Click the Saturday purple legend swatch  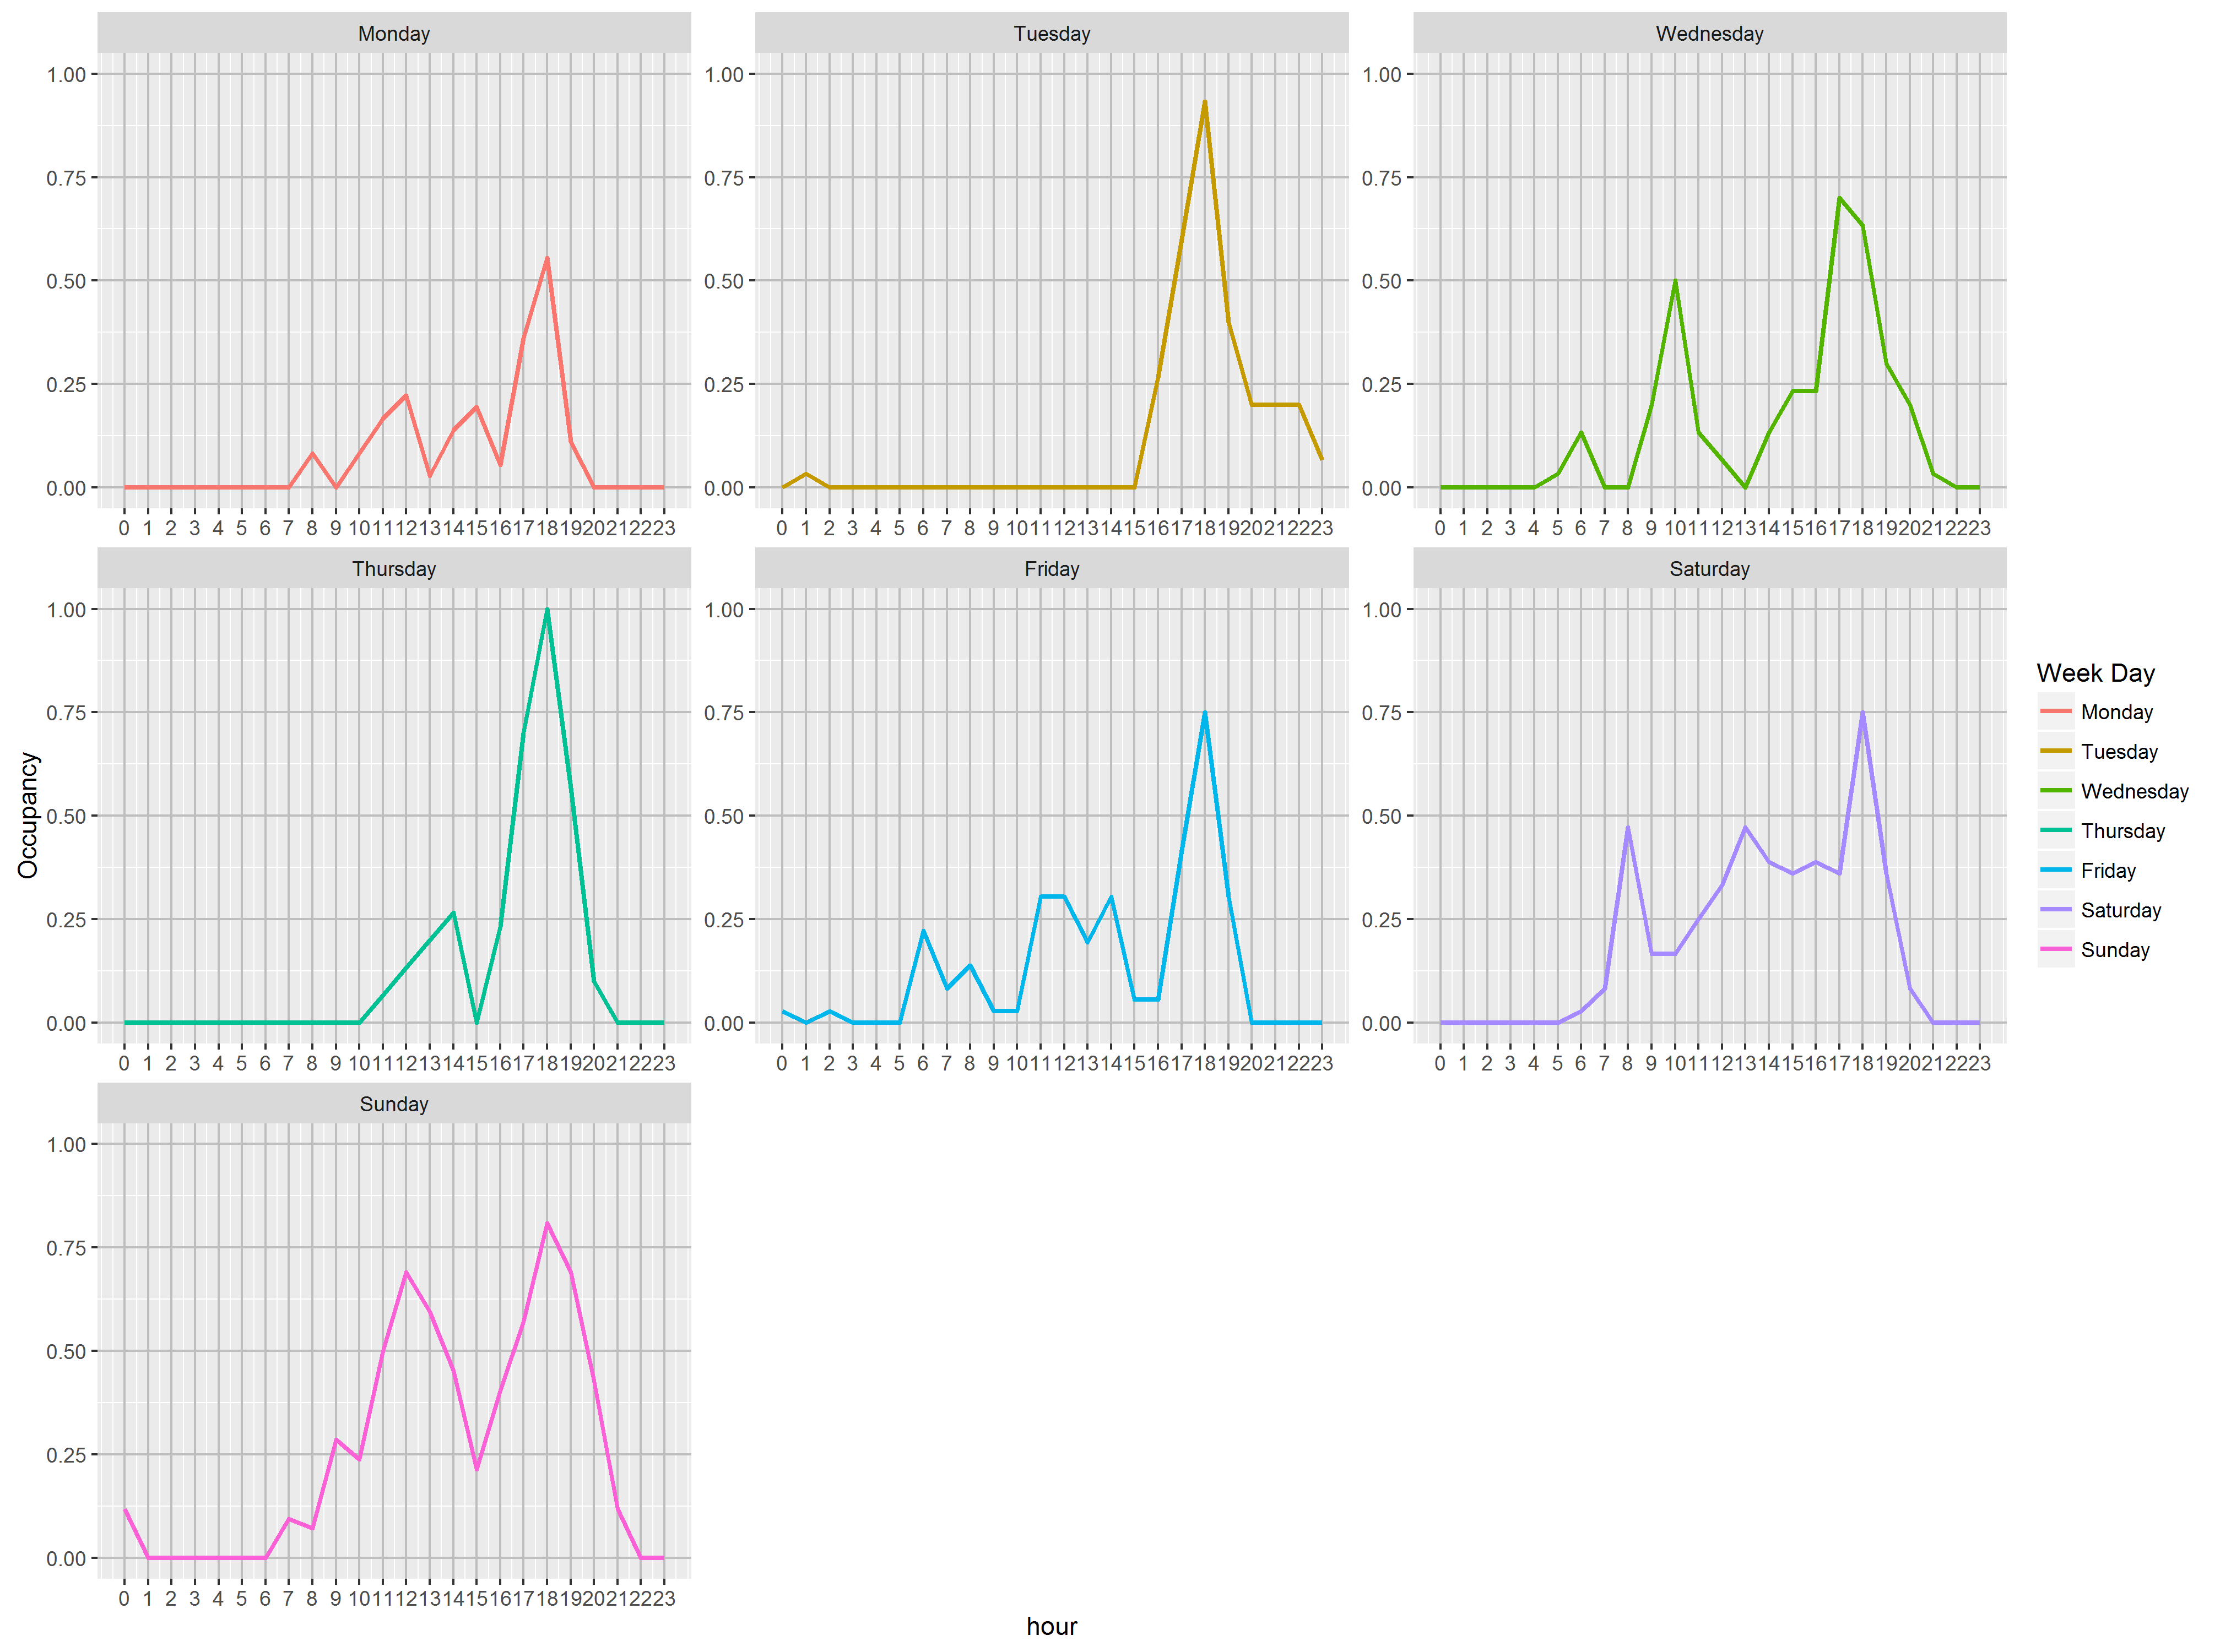(x=2055, y=909)
